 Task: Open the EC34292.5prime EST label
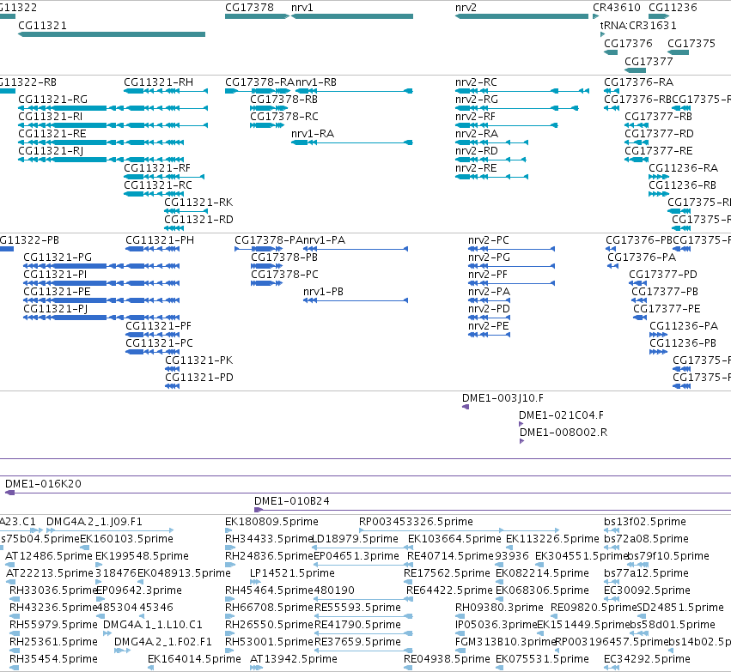[647, 659]
